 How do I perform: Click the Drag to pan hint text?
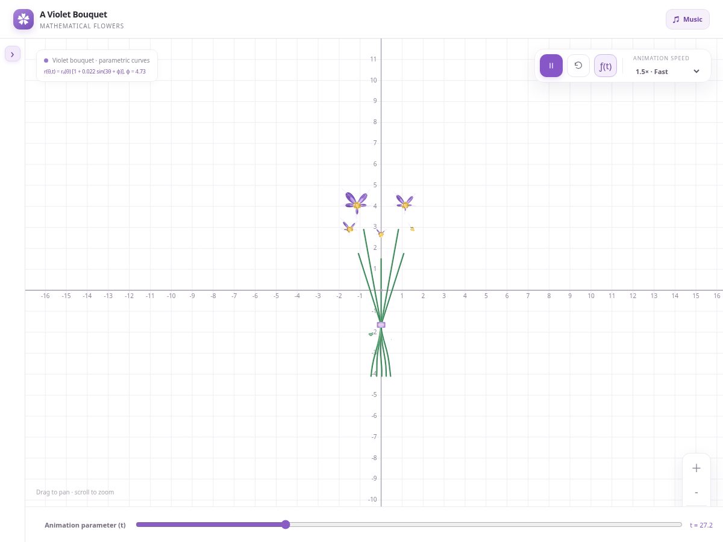click(75, 493)
